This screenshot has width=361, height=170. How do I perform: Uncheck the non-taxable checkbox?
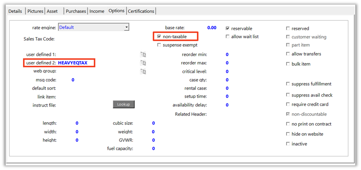[x=159, y=37]
